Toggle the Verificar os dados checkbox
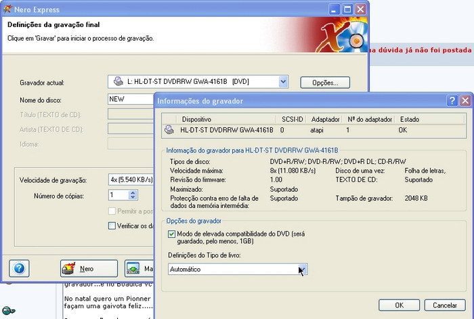 pyautogui.click(x=112, y=226)
